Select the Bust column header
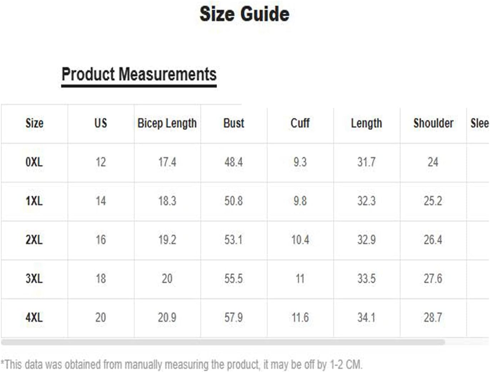The image size is (490, 372). pyautogui.click(x=234, y=123)
